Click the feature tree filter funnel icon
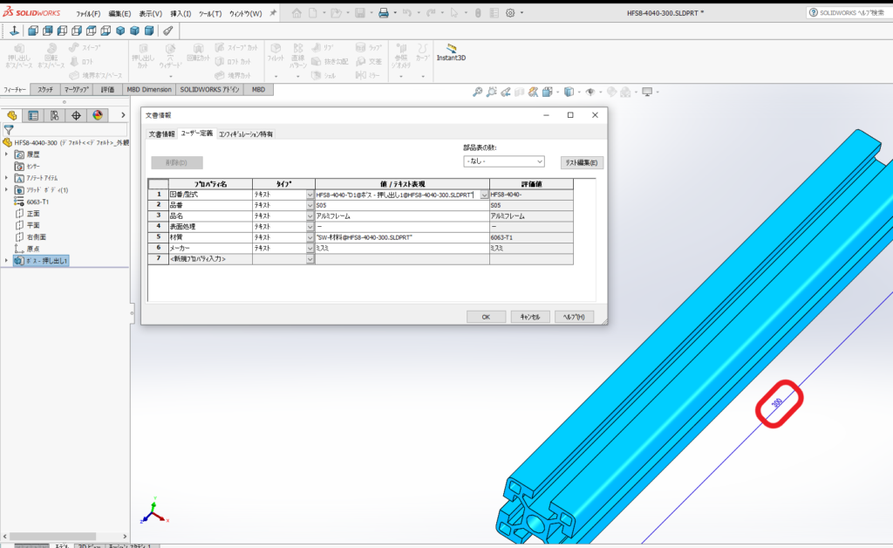 (9, 129)
